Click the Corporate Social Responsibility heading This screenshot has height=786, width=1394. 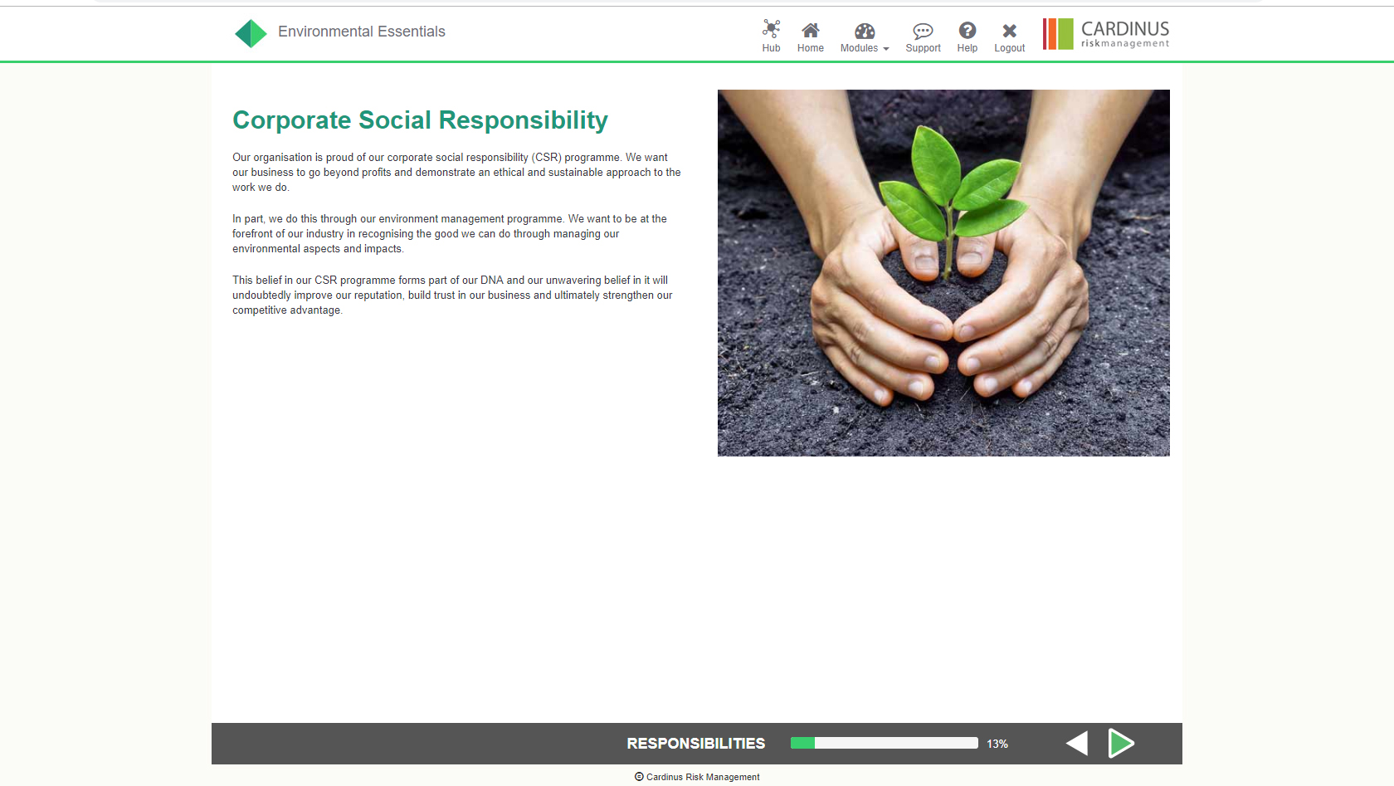tap(420, 120)
